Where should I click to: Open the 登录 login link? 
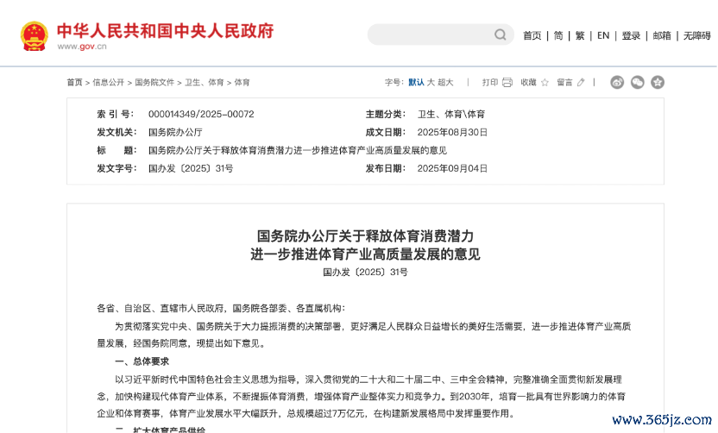pyautogui.click(x=631, y=35)
